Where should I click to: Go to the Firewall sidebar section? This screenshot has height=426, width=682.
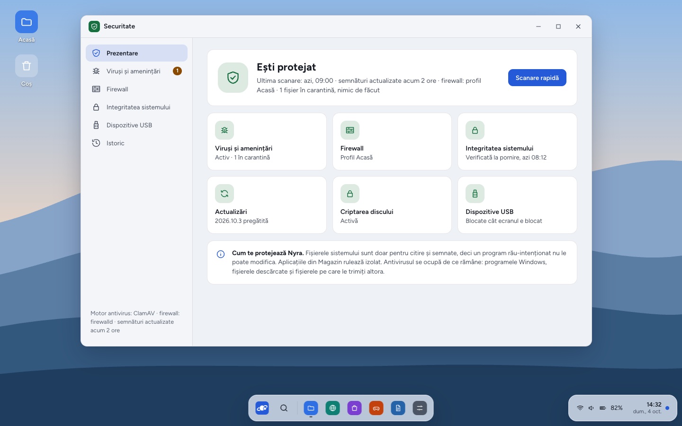136,89
